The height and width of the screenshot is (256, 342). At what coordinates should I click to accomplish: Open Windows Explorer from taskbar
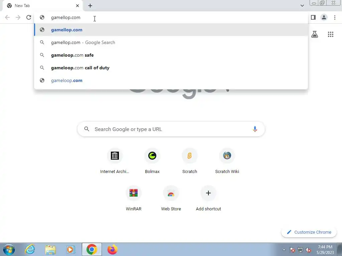(x=50, y=249)
